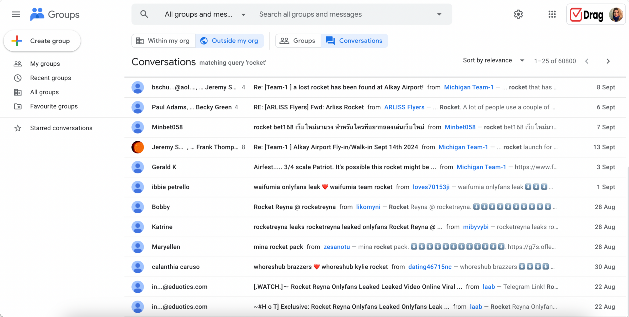Click avatar icon for Maryellen row
629x317 pixels.
click(138, 247)
